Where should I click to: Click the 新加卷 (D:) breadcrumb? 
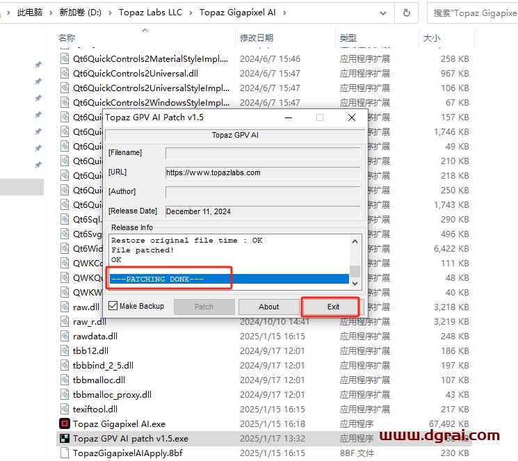click(x=80, y=13)
